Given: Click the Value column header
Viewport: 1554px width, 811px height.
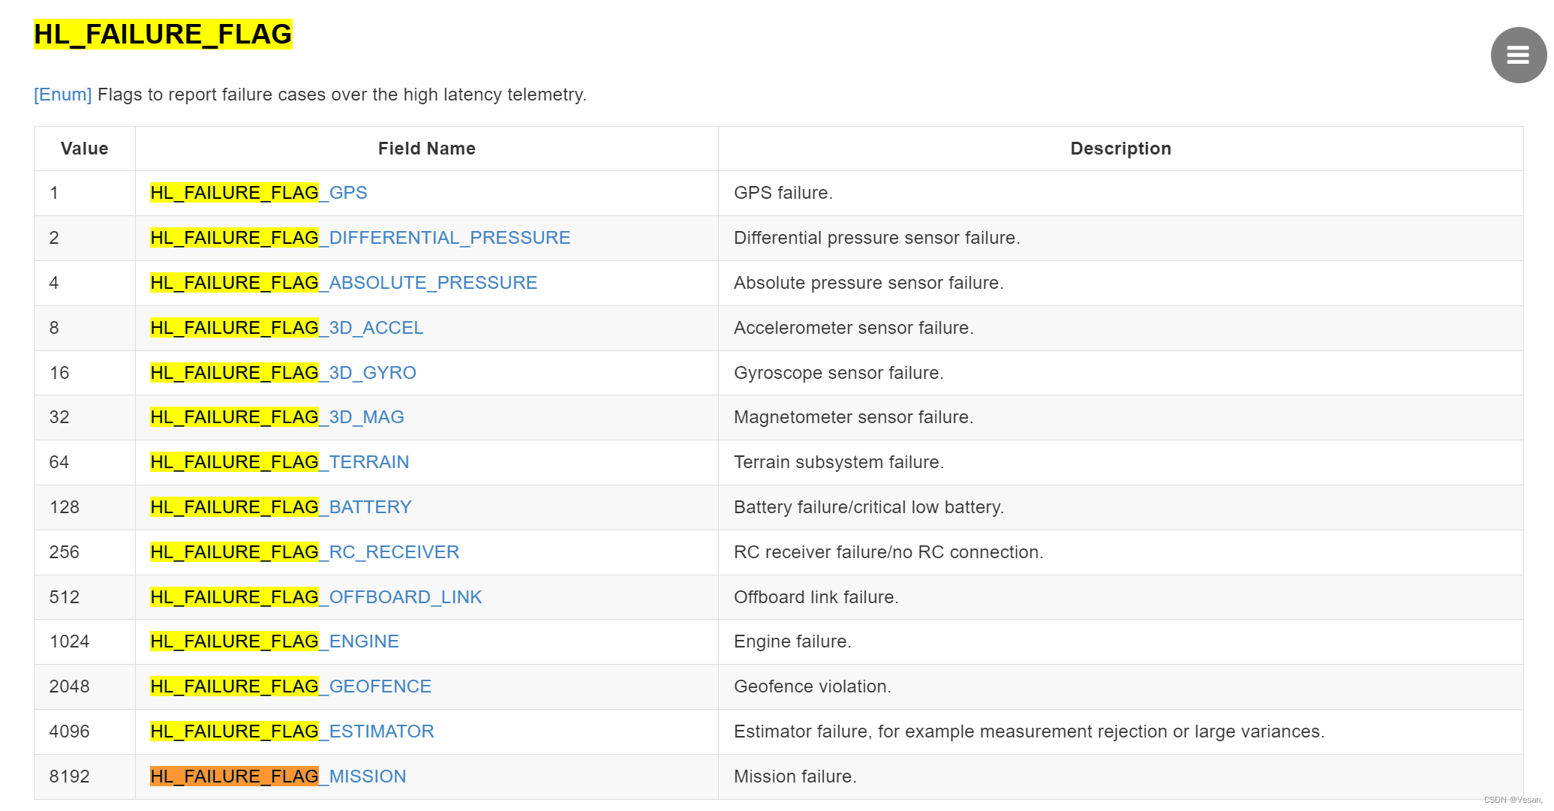Looking at the screenshot, I should tap(84, 149).
